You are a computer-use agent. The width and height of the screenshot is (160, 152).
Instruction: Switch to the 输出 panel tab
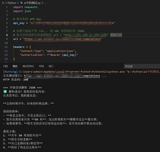pos(15,66)
